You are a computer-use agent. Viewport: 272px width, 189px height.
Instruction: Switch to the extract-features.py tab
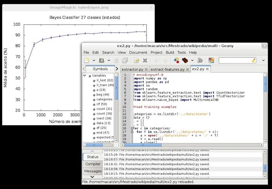click(167, 70)
